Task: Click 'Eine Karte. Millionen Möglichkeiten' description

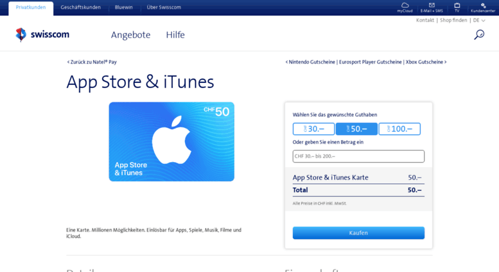Action: point(153,233)
